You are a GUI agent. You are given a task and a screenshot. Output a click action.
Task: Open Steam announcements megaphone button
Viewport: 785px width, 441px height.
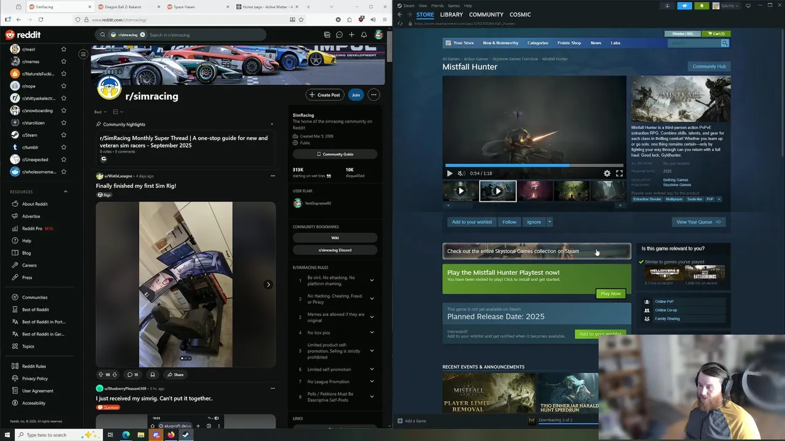[x=684, y=6]
